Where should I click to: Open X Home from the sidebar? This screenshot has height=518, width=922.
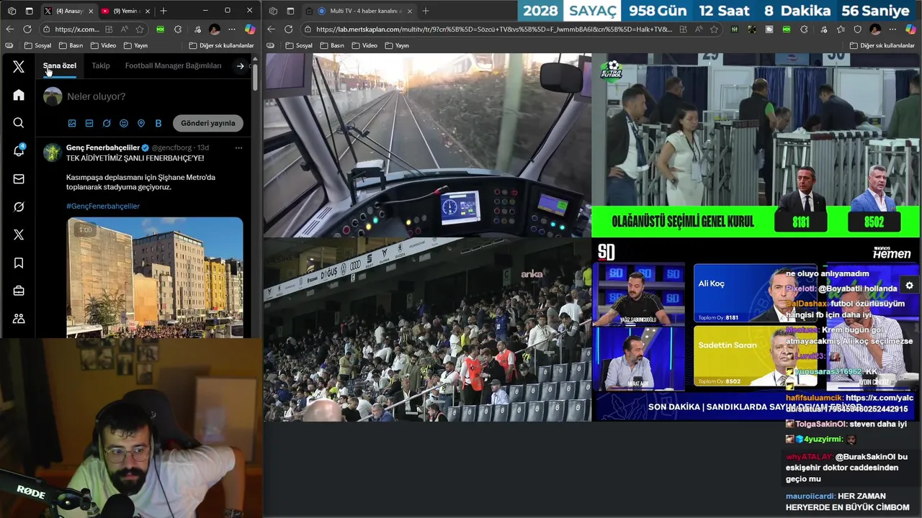point(19,95)
